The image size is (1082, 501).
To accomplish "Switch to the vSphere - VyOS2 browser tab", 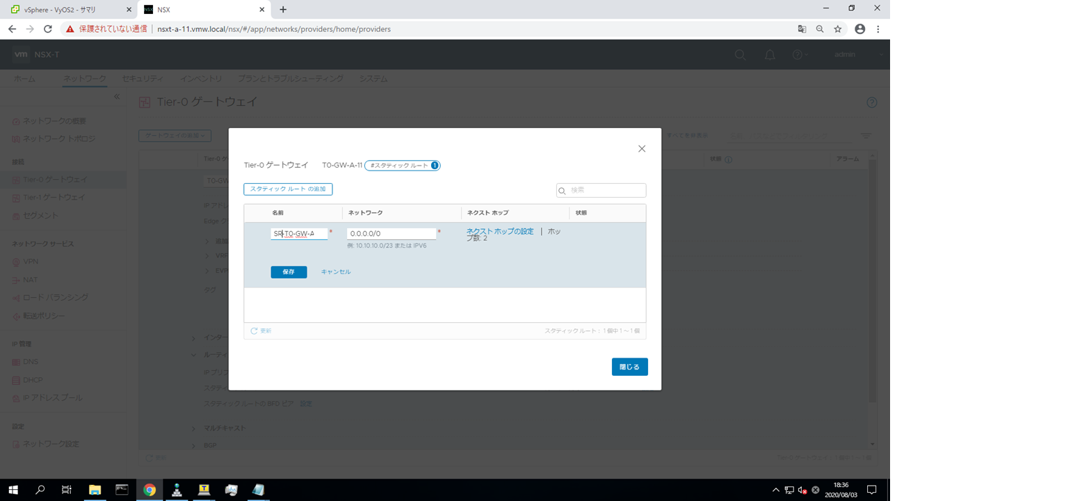I will coord(68,10).
